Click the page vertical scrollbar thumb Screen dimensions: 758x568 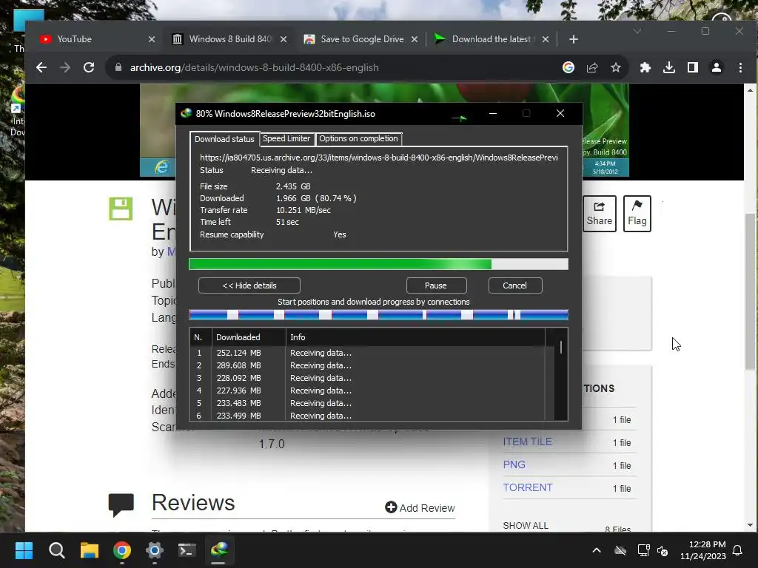click(750, 291)
